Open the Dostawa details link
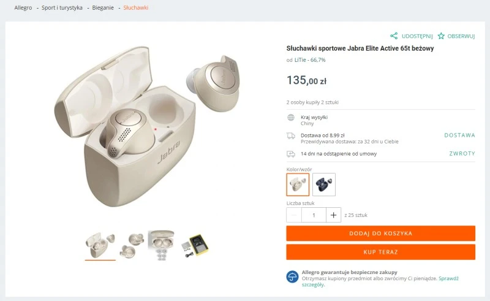 (x=459, y=135)
